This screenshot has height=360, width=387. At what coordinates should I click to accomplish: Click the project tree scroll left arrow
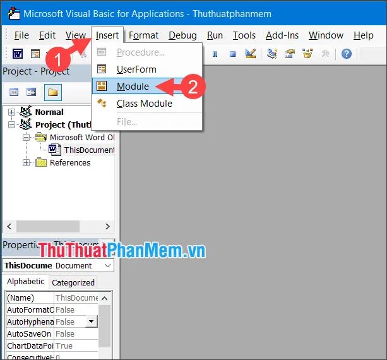9,226
